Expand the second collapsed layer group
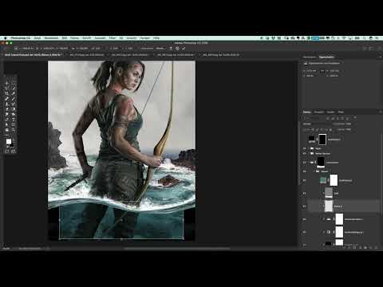The width and height of the screenshot is (383, 287). [x=309, y=154]
